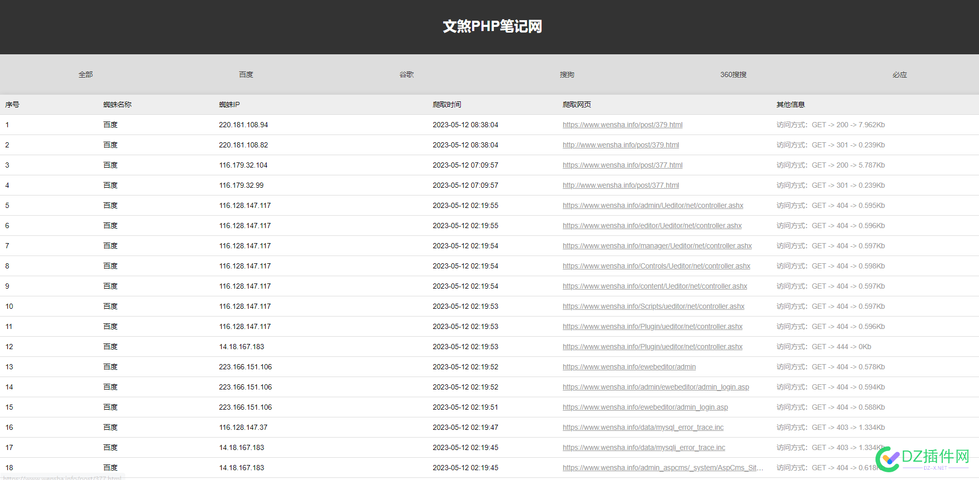Image resolution: width=979 pixels, height=480 pixels.
Task: Click crawl time 2023-05-12 02:19:55 in row 5
Action: pos(465,205)
